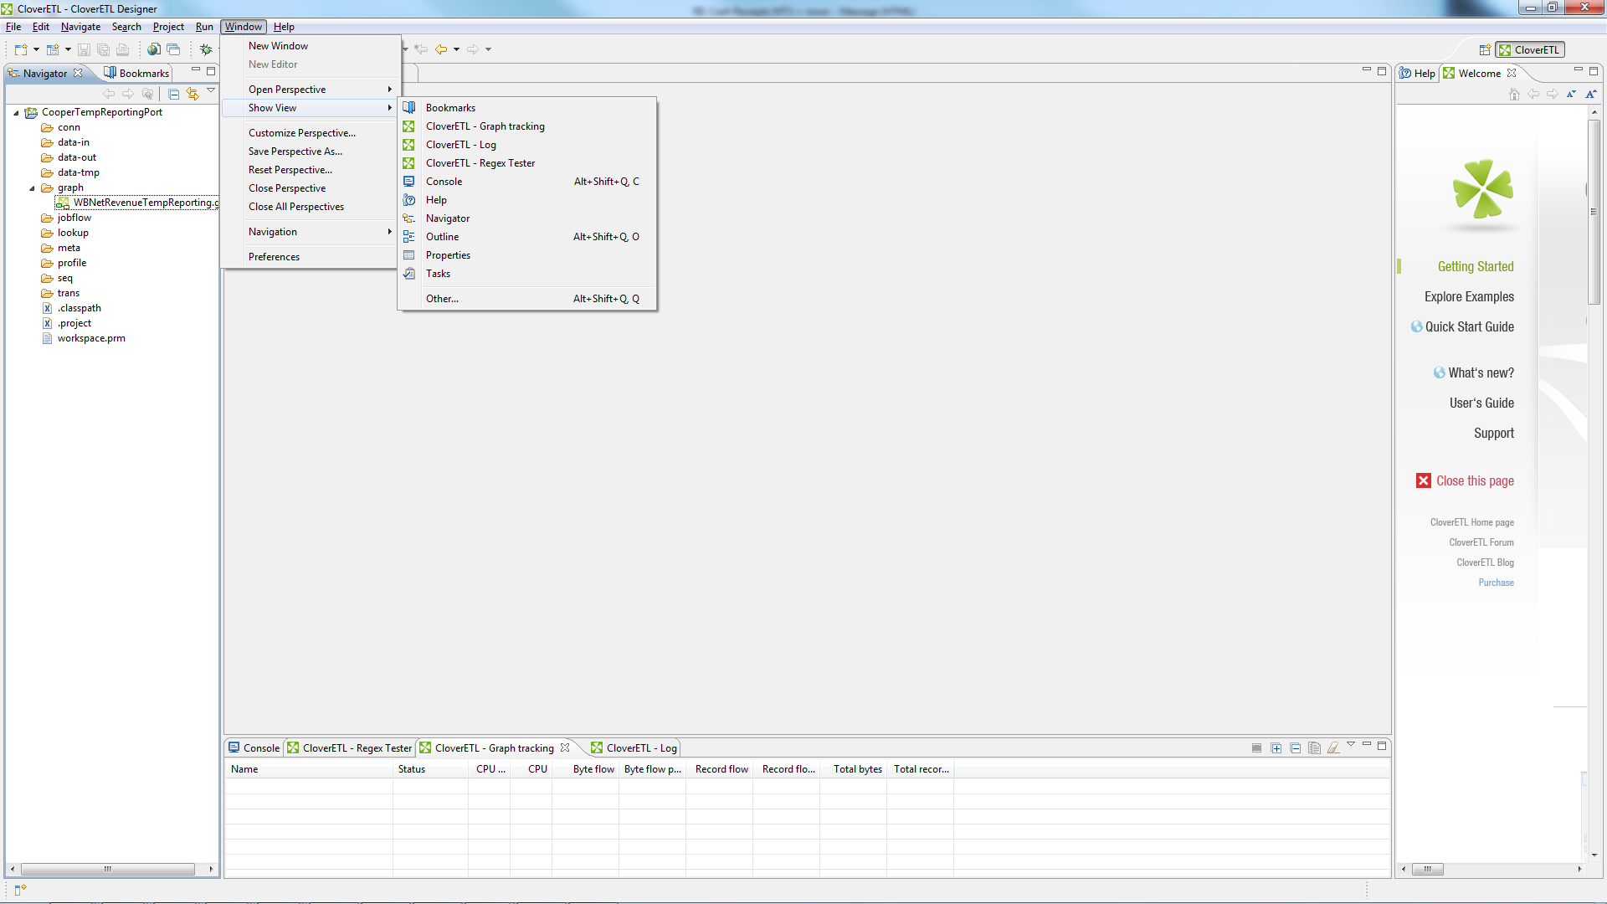Minimize the Graph tracking bottom panel

pyautogui.click(x=1367, y=744)
